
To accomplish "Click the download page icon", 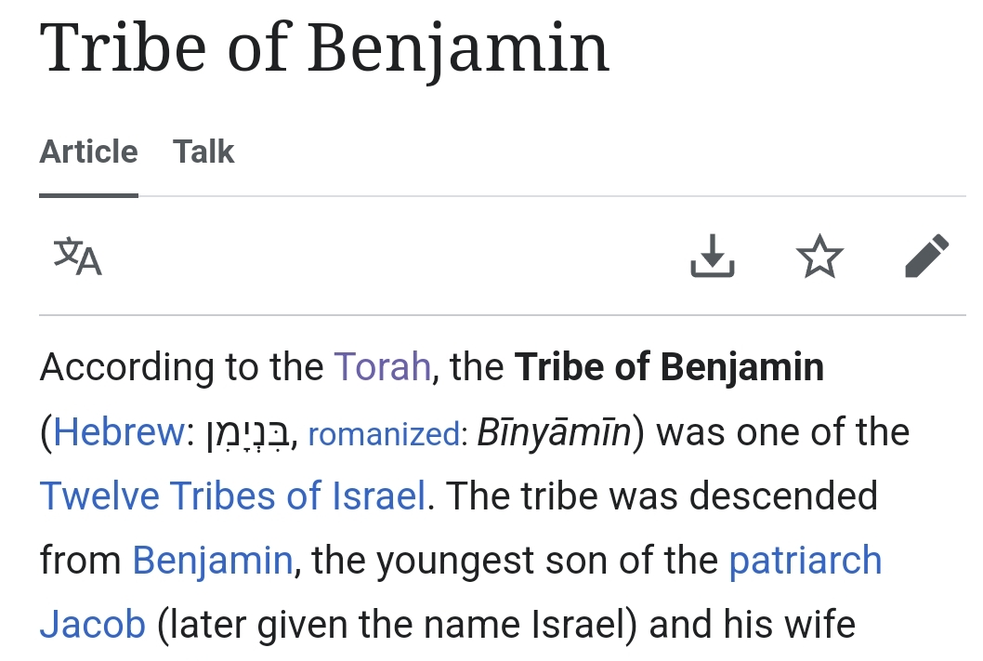I will pos(713,257).
